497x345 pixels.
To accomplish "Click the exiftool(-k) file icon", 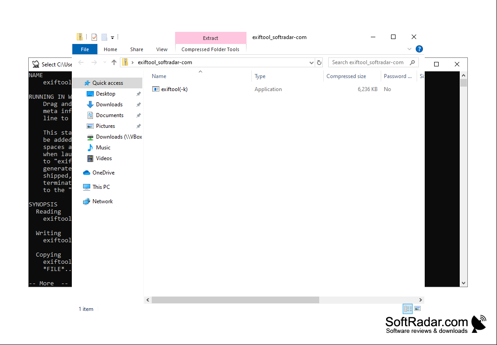I will (x=155, y=89).
